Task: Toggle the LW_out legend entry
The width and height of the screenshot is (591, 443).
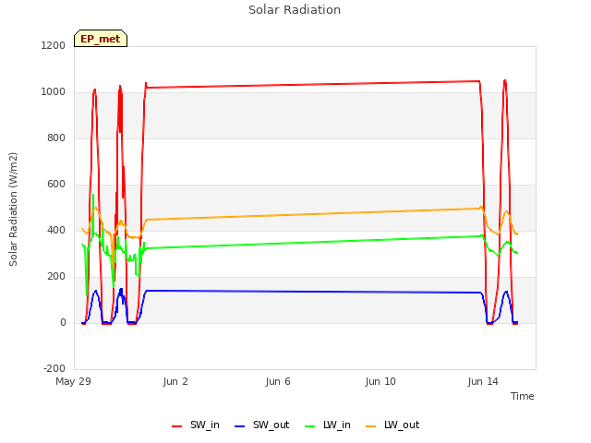Action: (392, 425)
